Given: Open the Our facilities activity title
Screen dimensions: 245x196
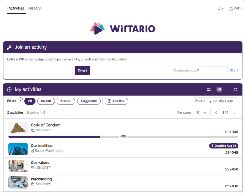Looking at the screenshot, I should click(x=41, y=146).
